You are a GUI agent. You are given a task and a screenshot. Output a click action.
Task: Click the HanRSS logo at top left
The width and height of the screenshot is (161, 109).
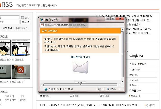coord(6,5)
